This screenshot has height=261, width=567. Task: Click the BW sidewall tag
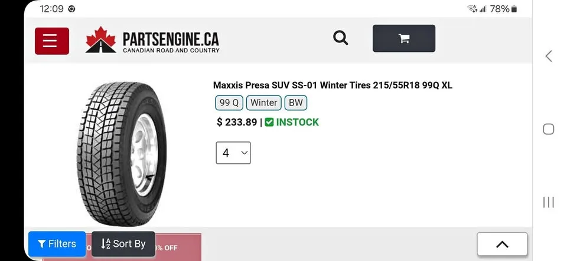pos(296,103)
